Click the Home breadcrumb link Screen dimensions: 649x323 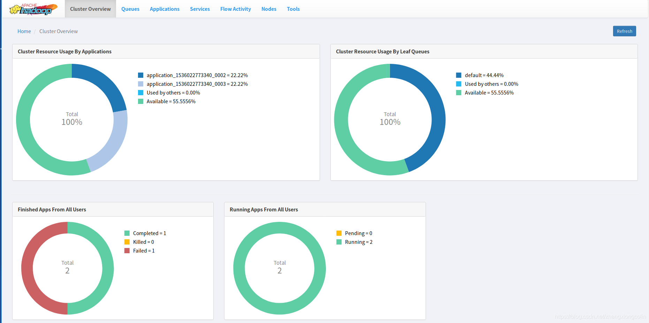[24, 31]
